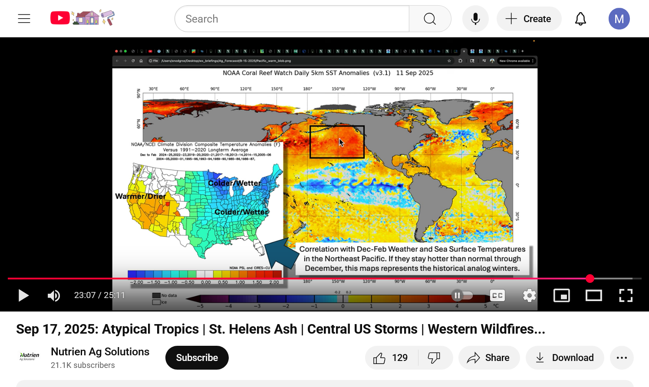The height and width of the screenshot is (387, 649).
Task: Open more actions ellipsis menu
Action: pos(622,357)
